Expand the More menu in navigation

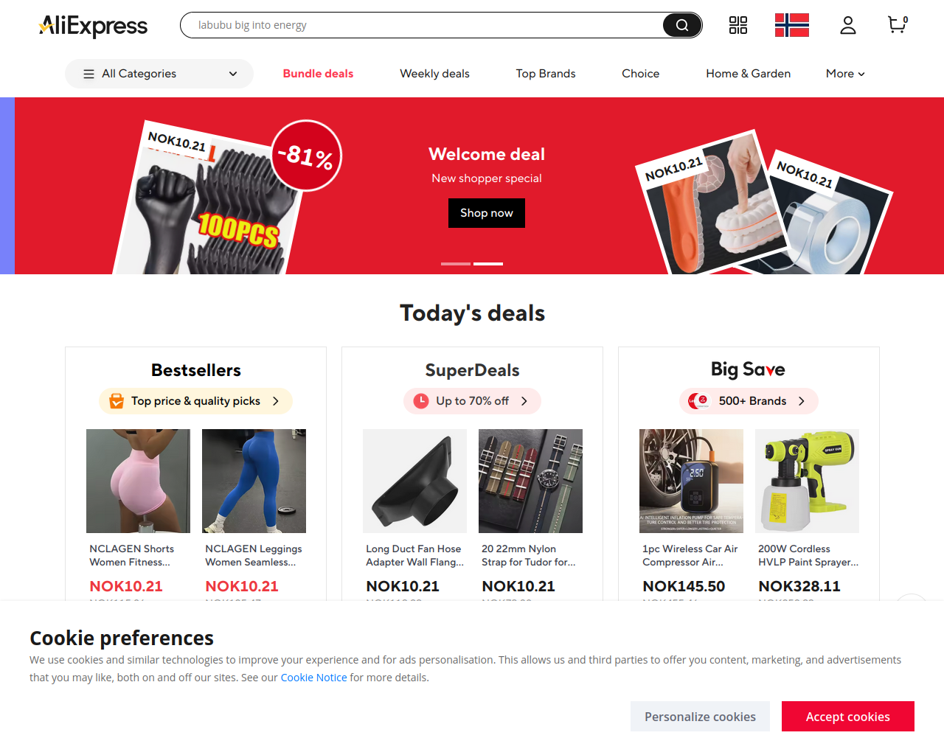tap(845, 74)
